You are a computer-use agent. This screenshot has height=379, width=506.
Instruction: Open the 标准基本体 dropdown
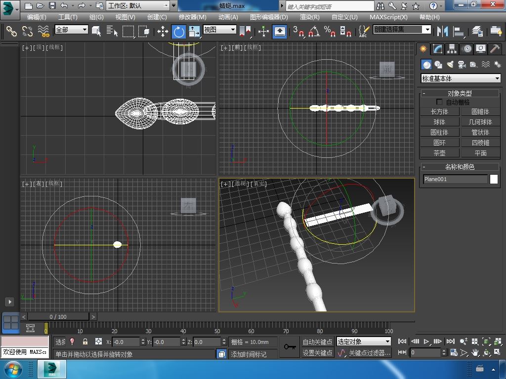point(497,78)
